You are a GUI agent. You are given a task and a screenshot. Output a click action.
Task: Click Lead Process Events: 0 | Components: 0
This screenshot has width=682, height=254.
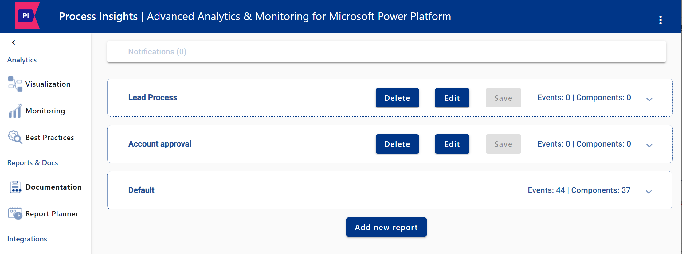coord(584,97)
